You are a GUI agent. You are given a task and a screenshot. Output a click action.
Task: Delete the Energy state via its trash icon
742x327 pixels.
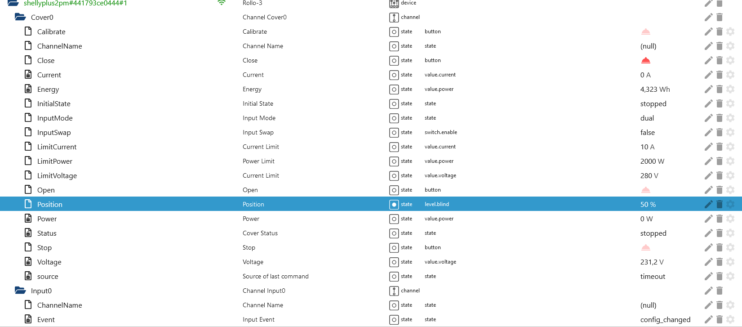tap(719, 89)
